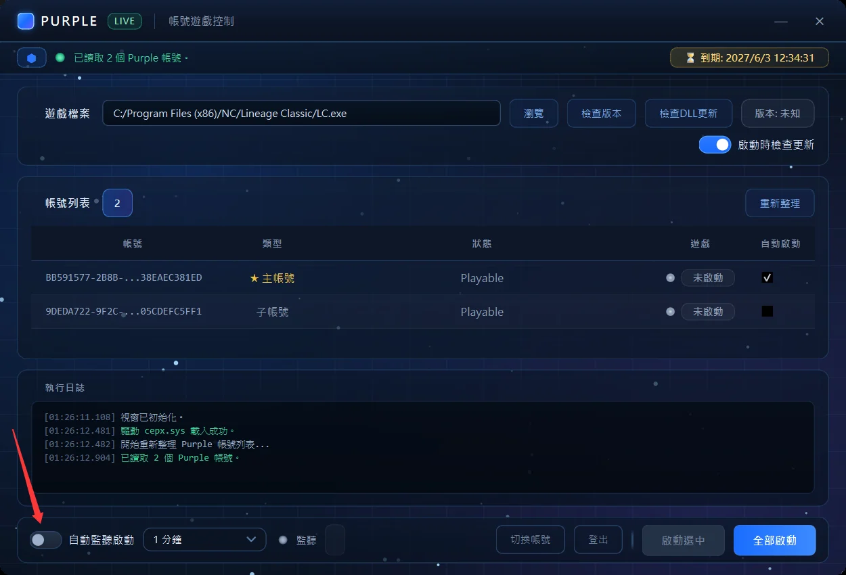Click 已讀取 2 個 Purple 帳號 status message

coord(131,58)
